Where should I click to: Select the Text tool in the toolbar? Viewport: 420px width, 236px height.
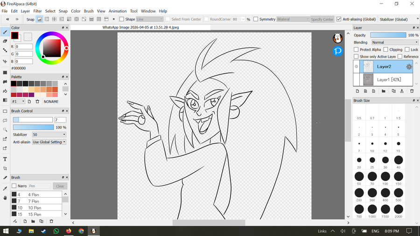click(5, 159)
